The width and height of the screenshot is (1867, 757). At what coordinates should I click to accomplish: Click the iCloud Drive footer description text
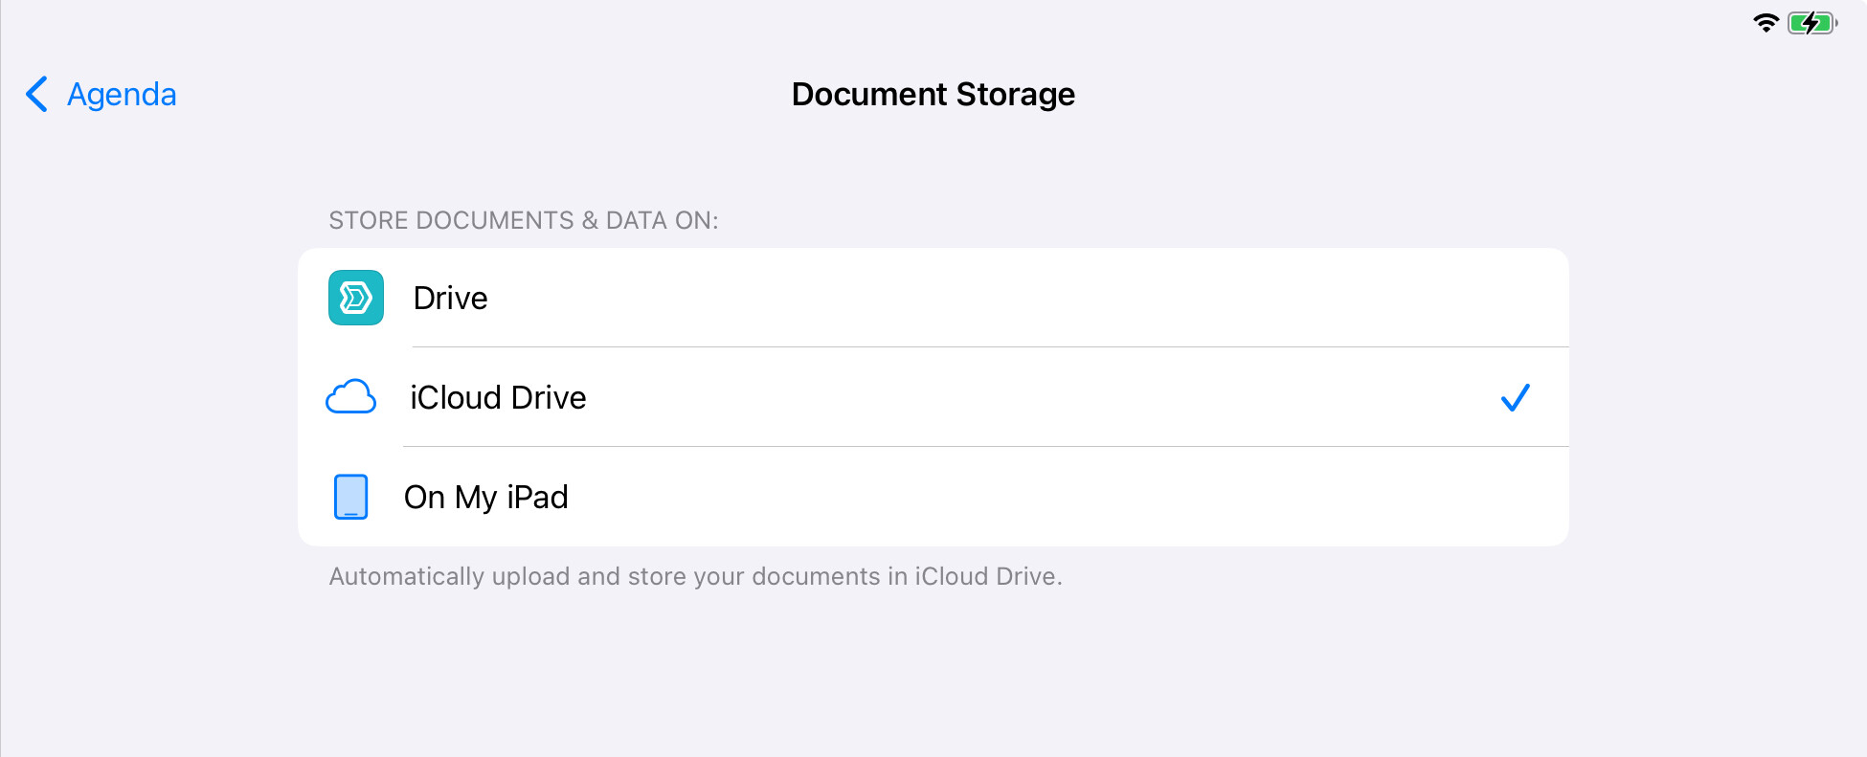click(x=696, y=576)
